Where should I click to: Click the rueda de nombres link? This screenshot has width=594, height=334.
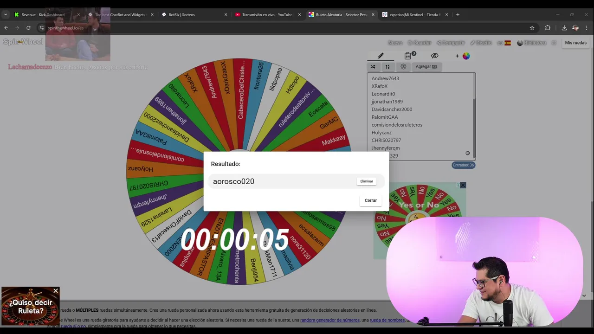click(387, 320)
